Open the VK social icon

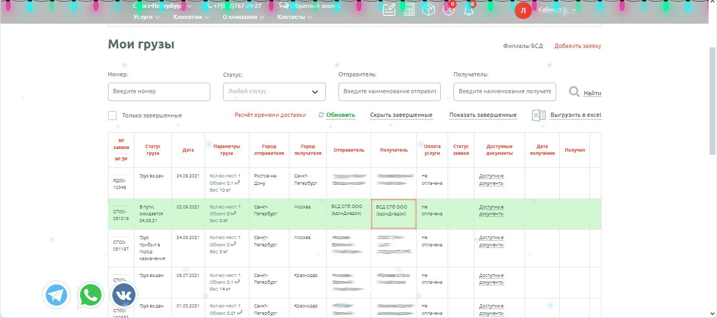coord(124,295)
